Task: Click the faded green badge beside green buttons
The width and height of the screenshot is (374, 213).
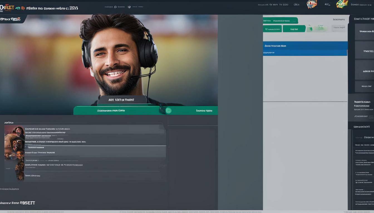Action: 321,28
